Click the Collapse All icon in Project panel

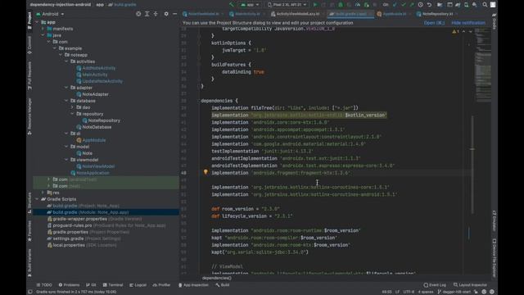click(x=156, y=14)
